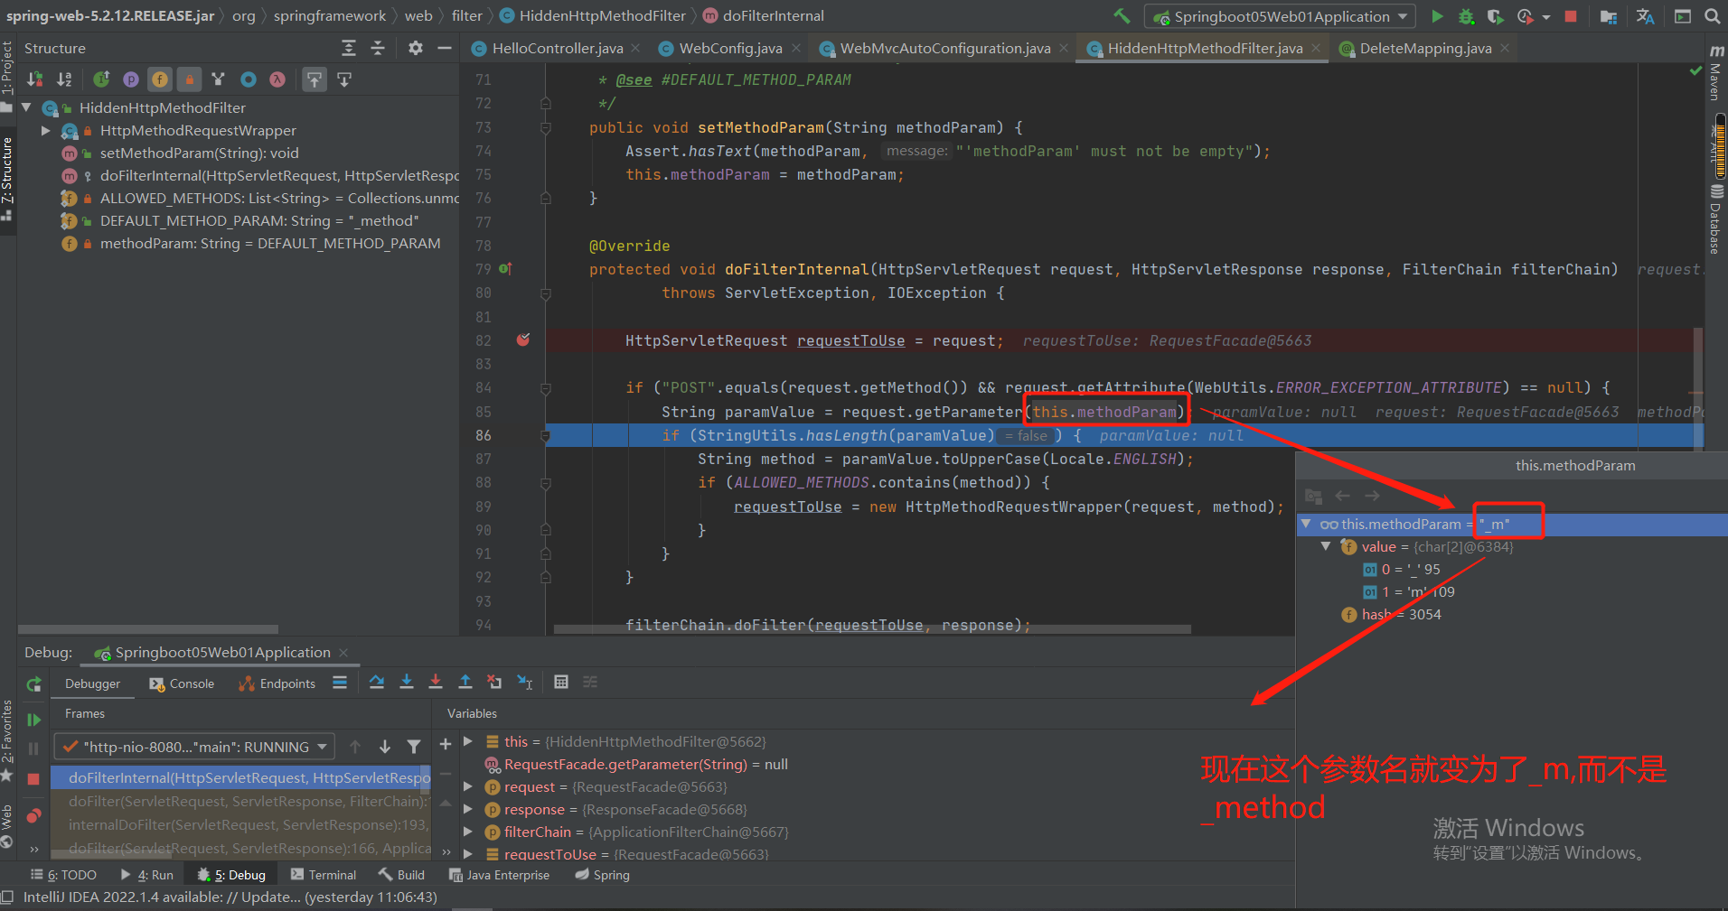This screenshot has width=1728, height=911.
Task: Switch to the WebConfig.java editor tab
Action: (x=729, y=48)
